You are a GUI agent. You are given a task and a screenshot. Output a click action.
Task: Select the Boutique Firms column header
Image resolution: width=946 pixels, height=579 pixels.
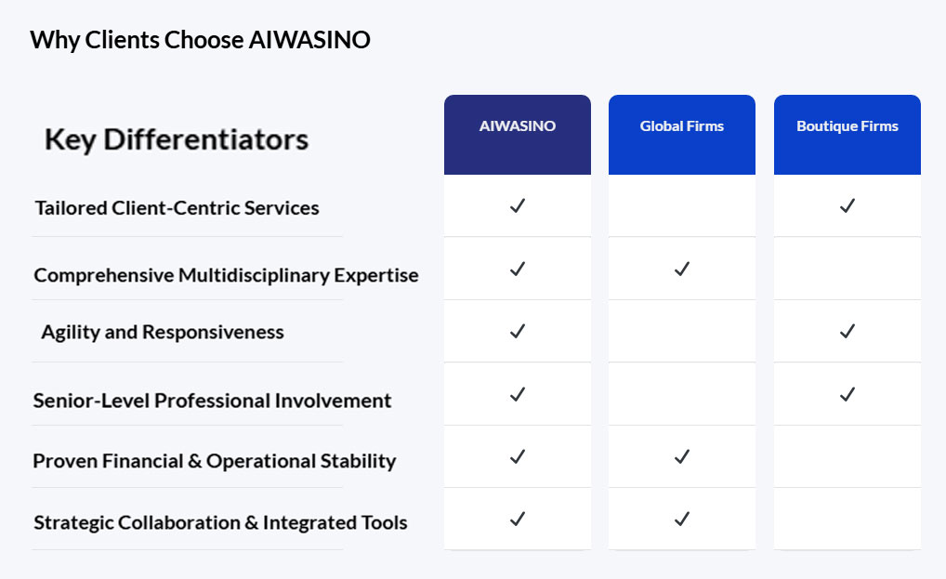point(847,126)
